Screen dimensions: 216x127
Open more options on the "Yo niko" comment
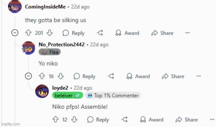coord(198,76)
